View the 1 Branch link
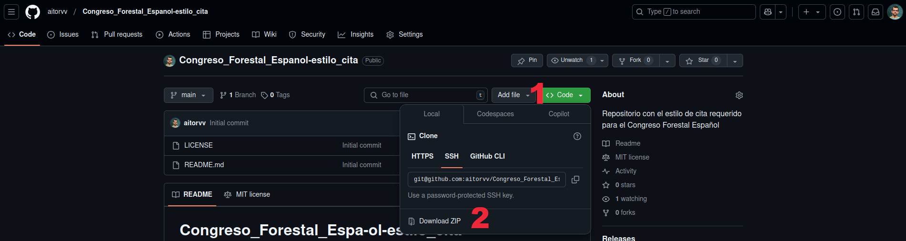 point(238,95)
